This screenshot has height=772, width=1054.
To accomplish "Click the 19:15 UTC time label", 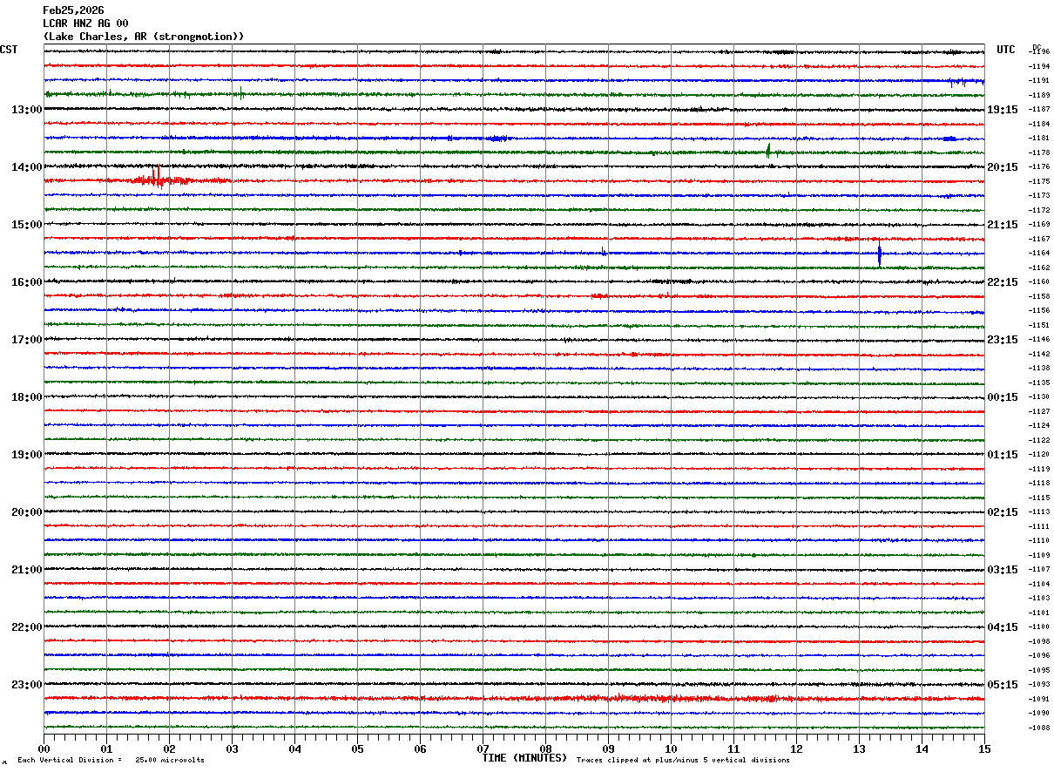I will pos(1003,110).
